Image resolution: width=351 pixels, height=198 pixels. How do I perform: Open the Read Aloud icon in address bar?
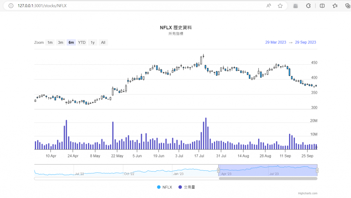[x=269, y=6]
